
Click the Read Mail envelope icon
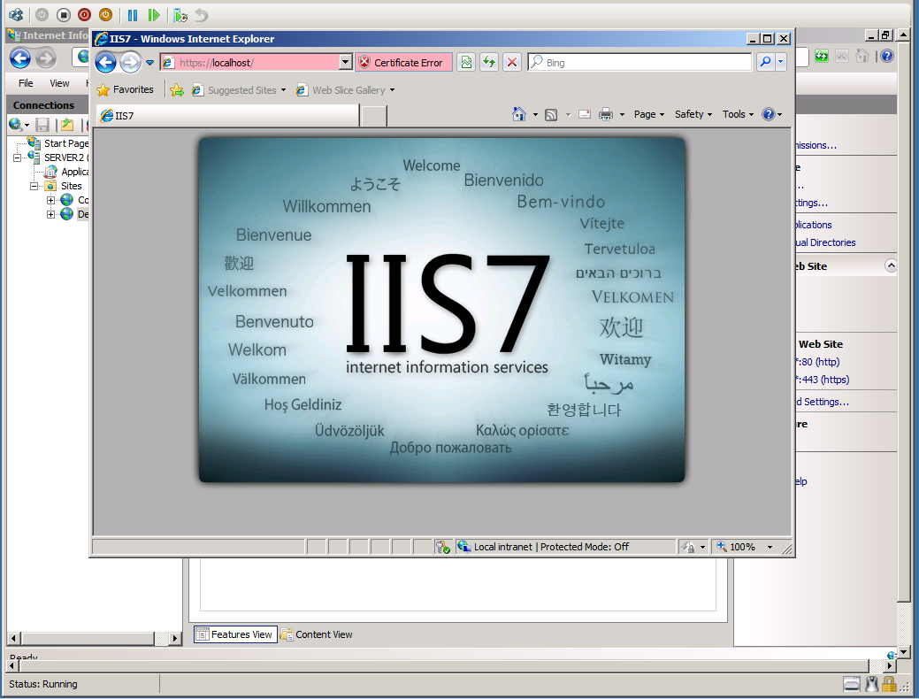(x=585, y=114)
